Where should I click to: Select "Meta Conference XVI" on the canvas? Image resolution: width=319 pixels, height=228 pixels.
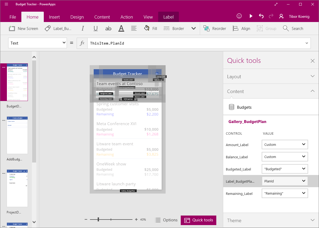point(117,124)
